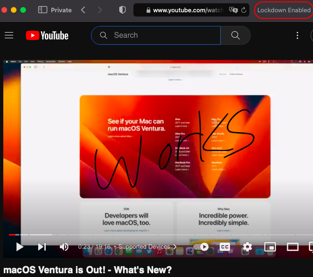Go to the YouTube home logo
The width and height of the screenshot is (313, 277).
click(x=47, y=35)
